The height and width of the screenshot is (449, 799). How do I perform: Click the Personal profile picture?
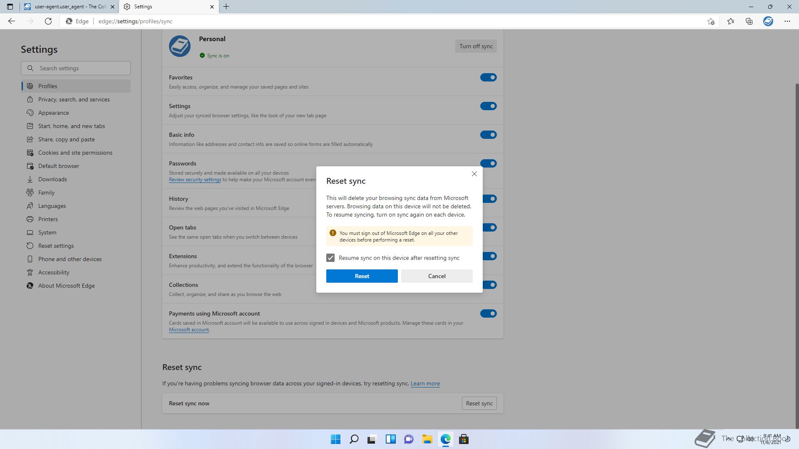[180, 46]
